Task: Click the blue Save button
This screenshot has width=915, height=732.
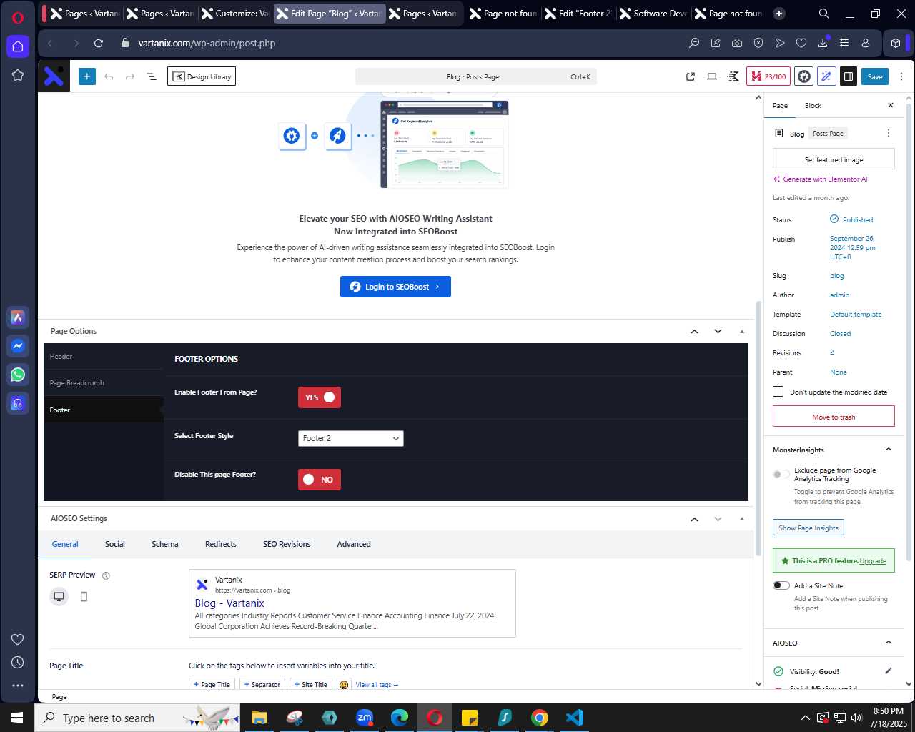Action: [875, 76]
